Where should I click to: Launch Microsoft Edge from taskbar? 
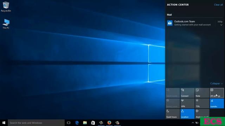coord(77,123)
